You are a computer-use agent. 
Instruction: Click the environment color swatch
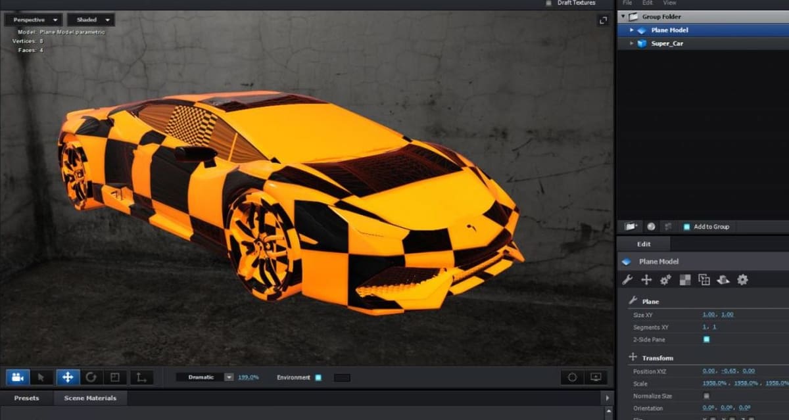342,378
